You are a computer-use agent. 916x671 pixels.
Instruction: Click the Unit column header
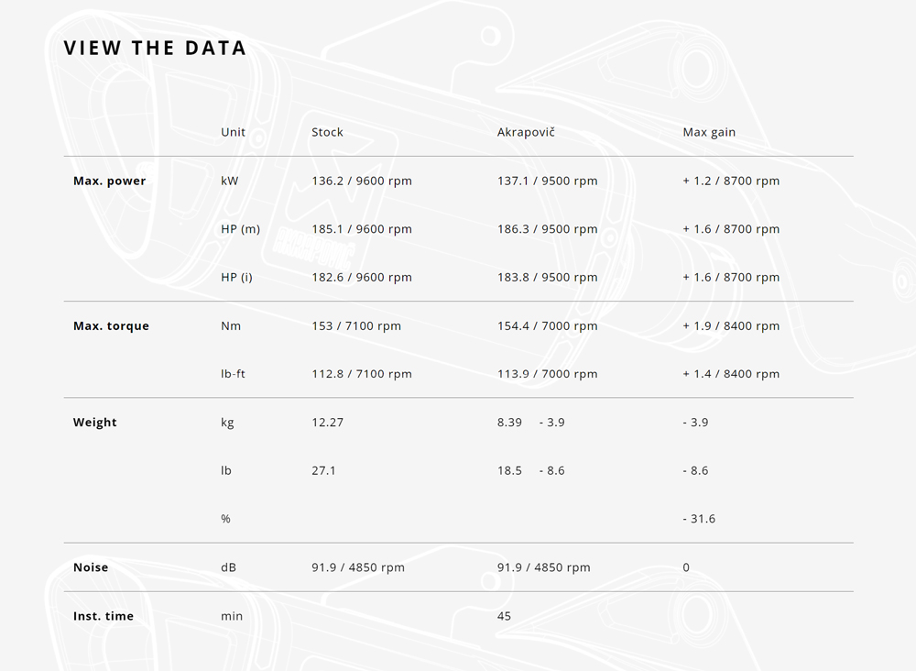[233, 132]
